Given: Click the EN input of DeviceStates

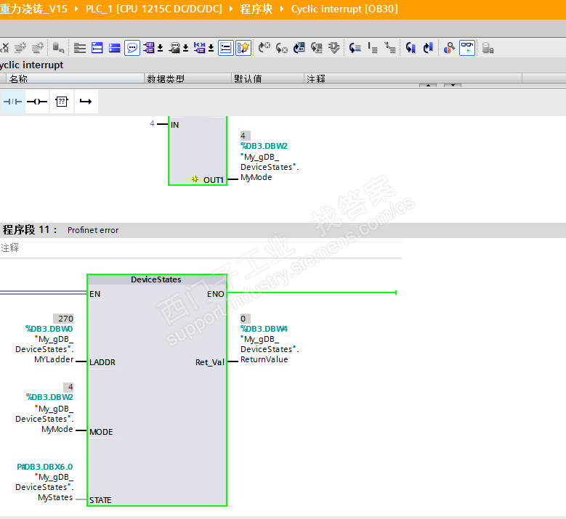Looking at the screenshot, I should click(95, 294).
